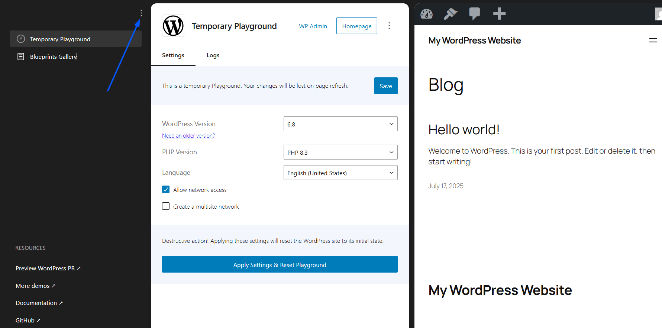662x328 pixels.
Task: Click the user avatar in admin bar
Action: [x=658, y=14]
